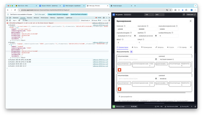Open console settings gear beside hidden count
This screenshot has width=203, height=116.
pos(109,21)
